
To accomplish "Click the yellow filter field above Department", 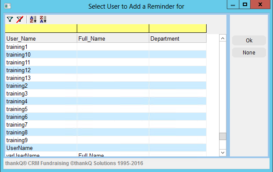I will pyautogui.click(x=178, y=29).
